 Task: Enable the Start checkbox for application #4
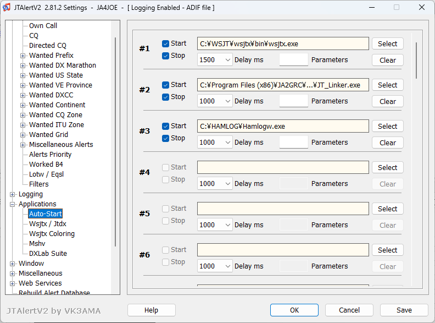[165, 167]
